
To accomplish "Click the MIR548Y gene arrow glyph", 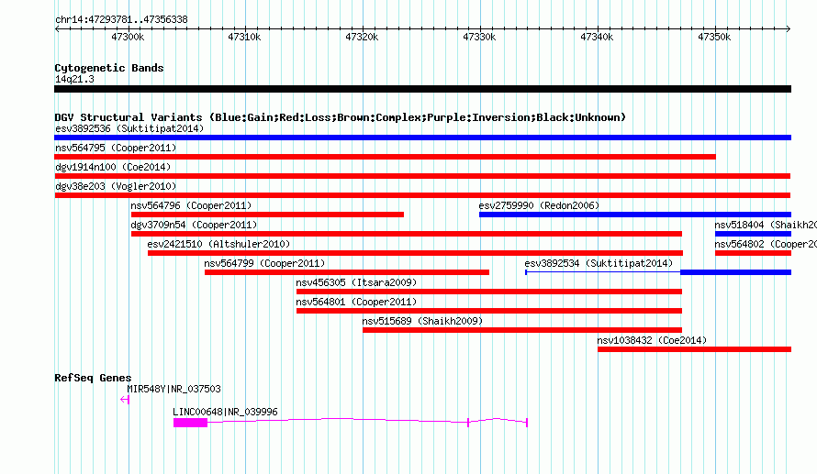I will click(x=125, y=400).
